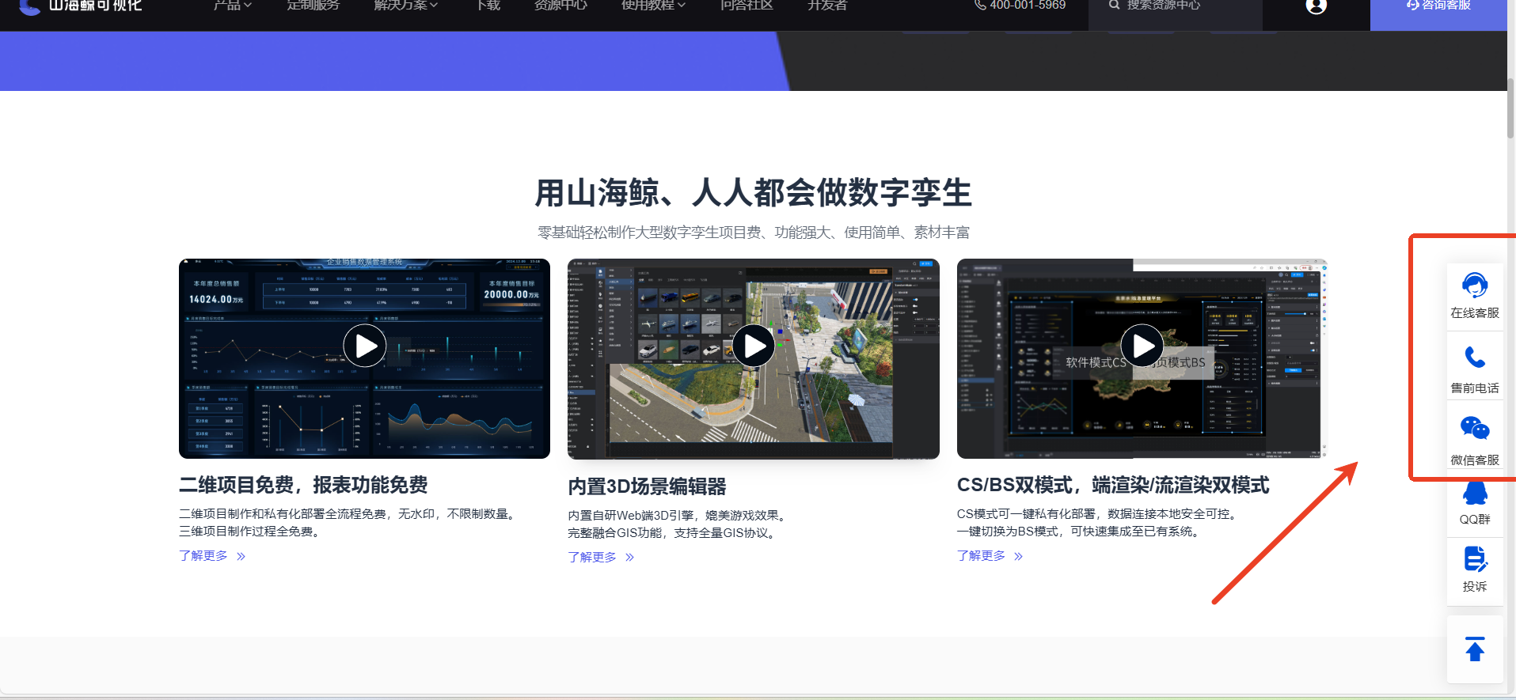This screenshot has height=700, width=1516.
Task: Play the 内置3D场景编辑器 video
Action: pyautogui.click(x=753, y=346)
